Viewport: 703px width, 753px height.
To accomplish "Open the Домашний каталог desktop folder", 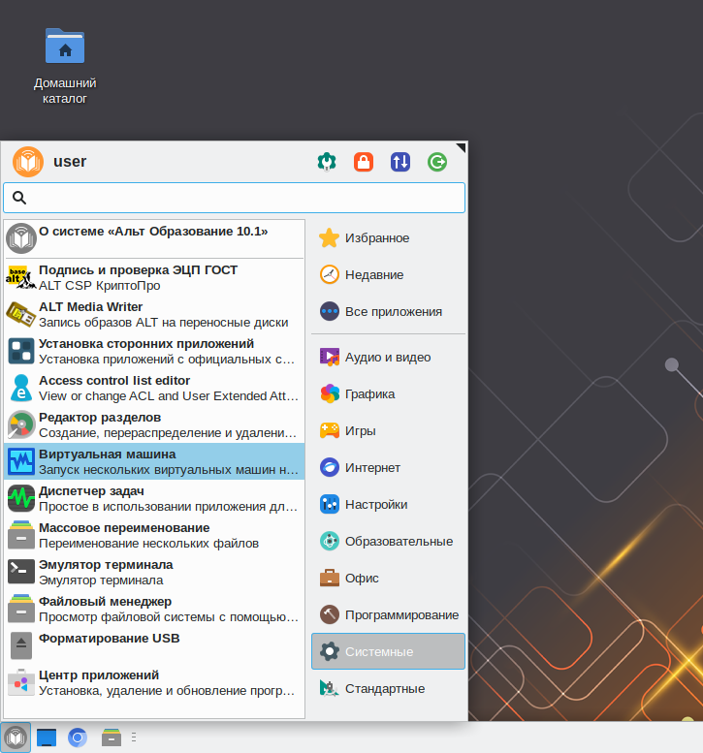I will coord(65,65).
